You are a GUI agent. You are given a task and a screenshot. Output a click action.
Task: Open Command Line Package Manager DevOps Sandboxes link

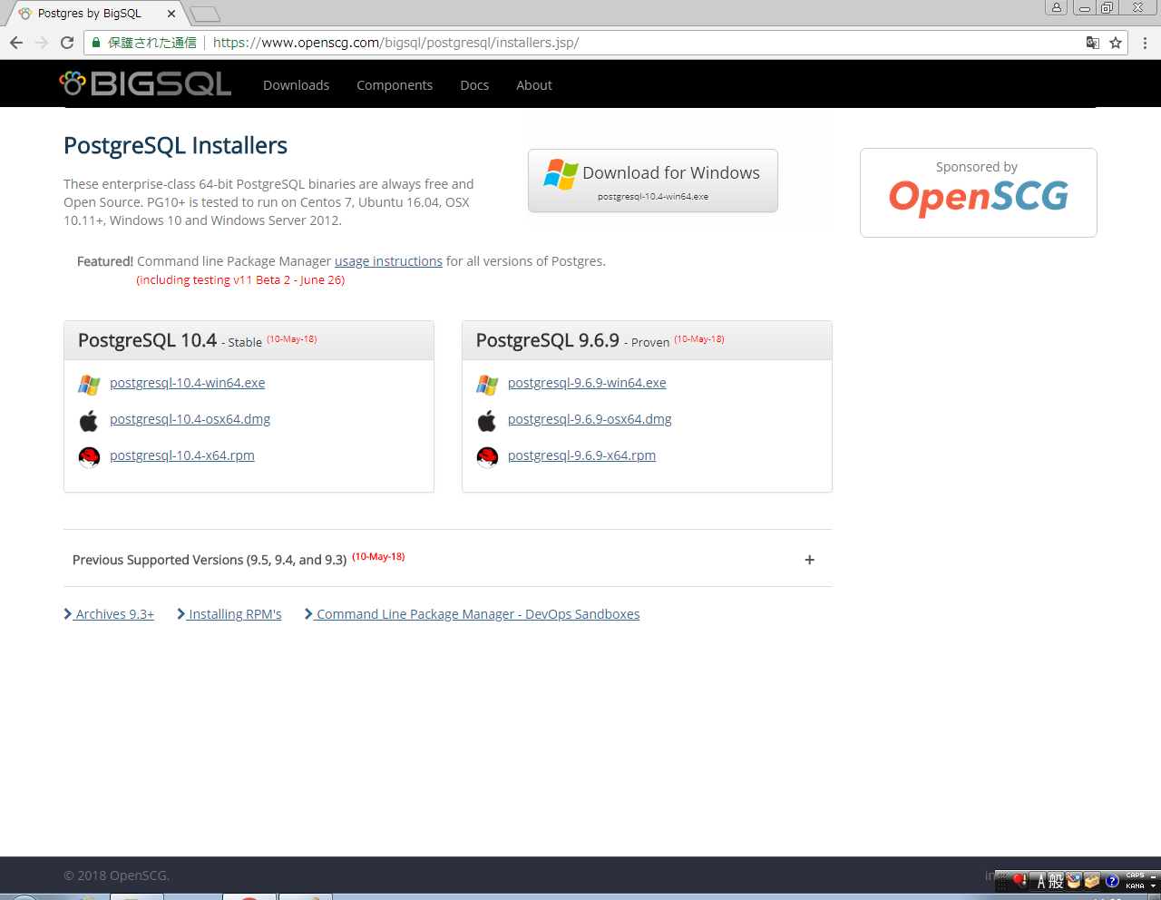point(473,614)
